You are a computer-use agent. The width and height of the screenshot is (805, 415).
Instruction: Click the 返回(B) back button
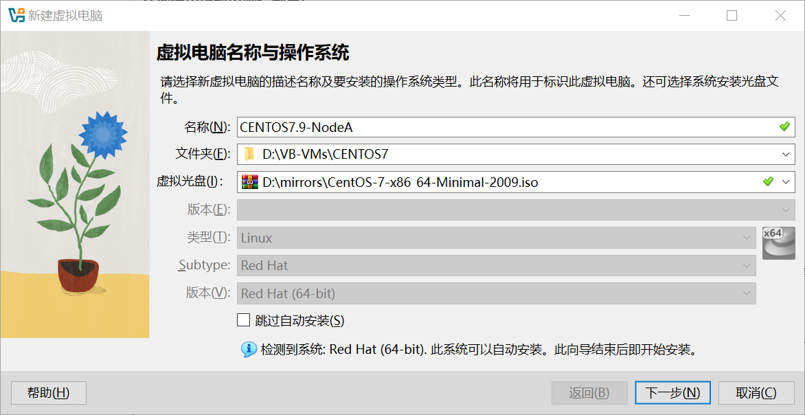(589, 393)
